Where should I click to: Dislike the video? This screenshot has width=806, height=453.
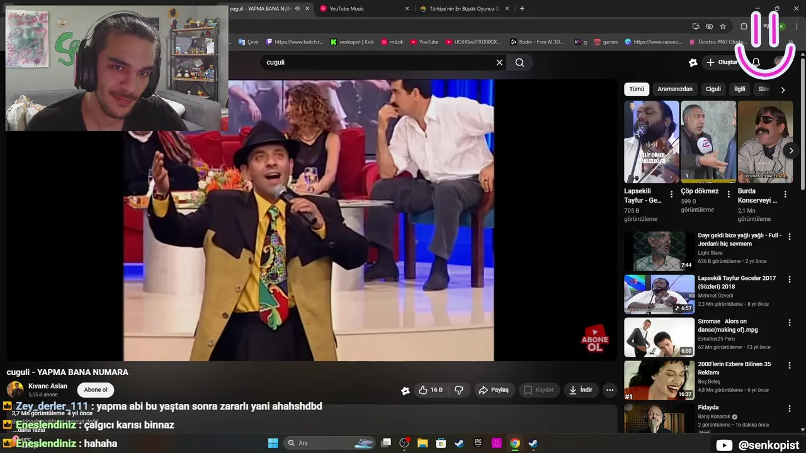pos(459,390)
